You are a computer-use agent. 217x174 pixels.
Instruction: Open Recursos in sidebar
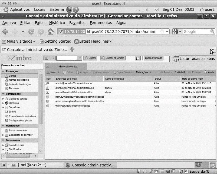tap(14, 88)
